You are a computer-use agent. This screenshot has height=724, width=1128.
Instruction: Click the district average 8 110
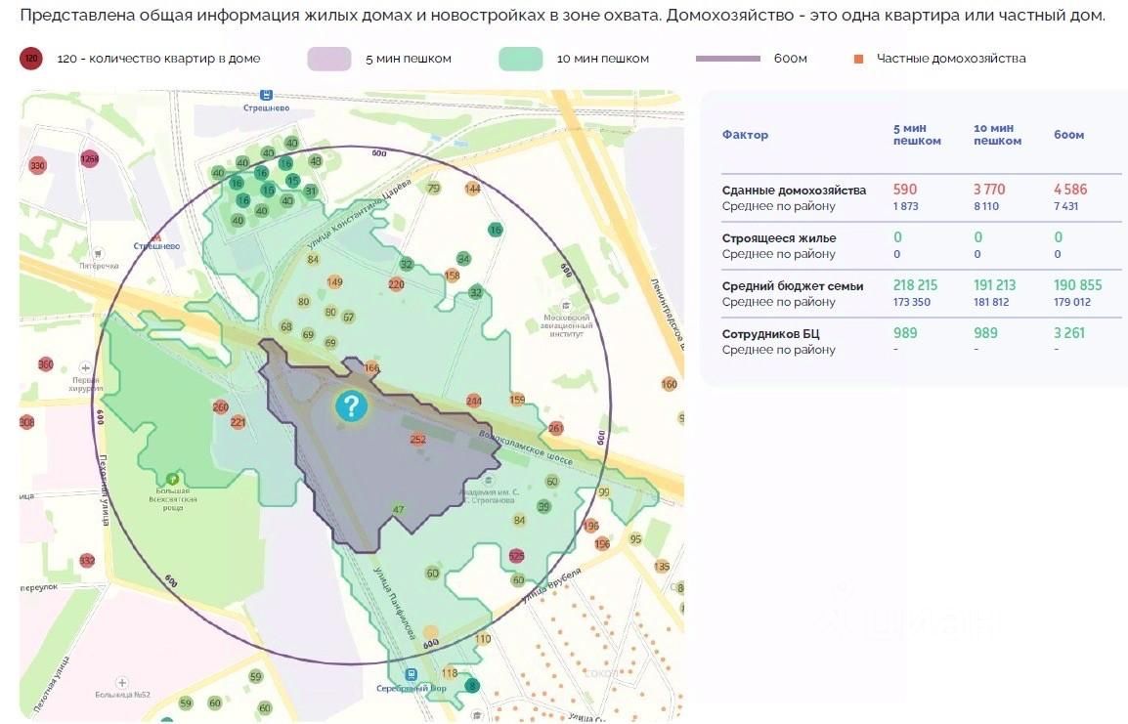986,206
